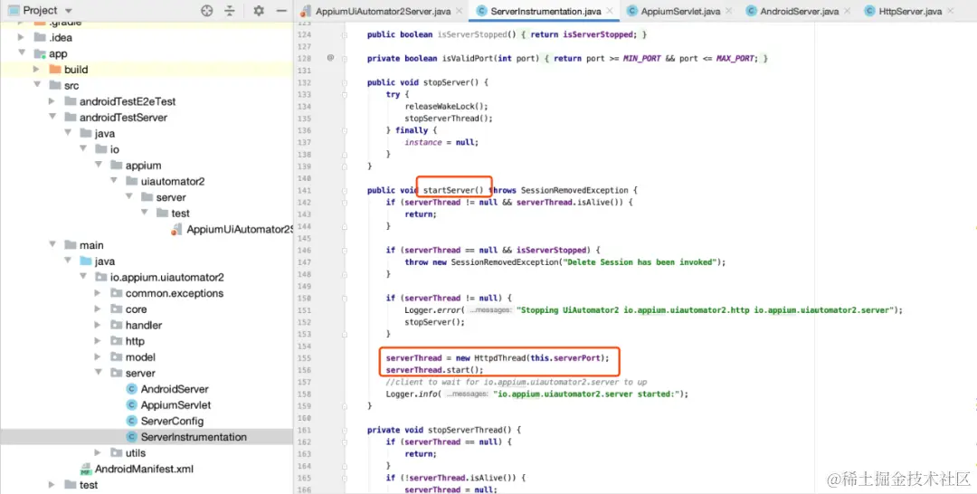This screenshot has height=494, width=977.
Task: Open the Project view dropdown
Action: (x=69, y=11)
